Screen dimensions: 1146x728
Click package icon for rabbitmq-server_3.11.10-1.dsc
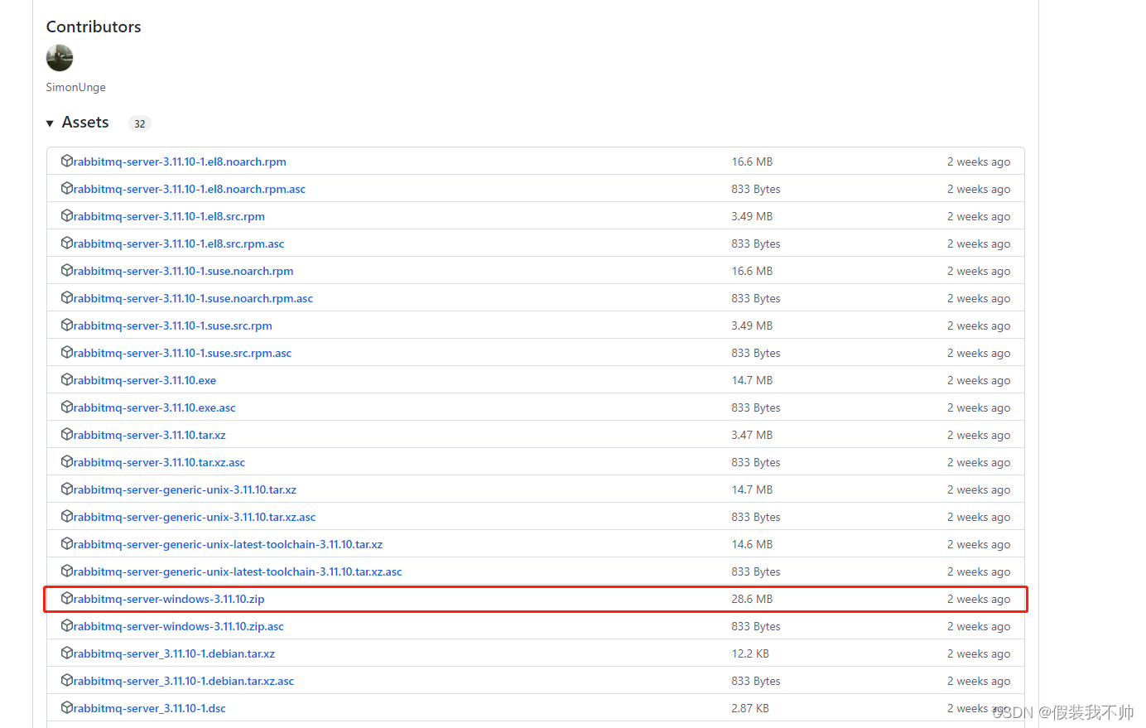point(67,707)
